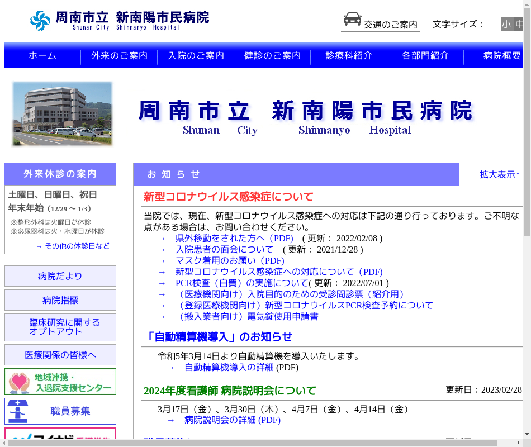This screenshot has height=447, width=531.
Task: Expand the news panel with 拡大表示↑
Action: [x=500, y=174]
